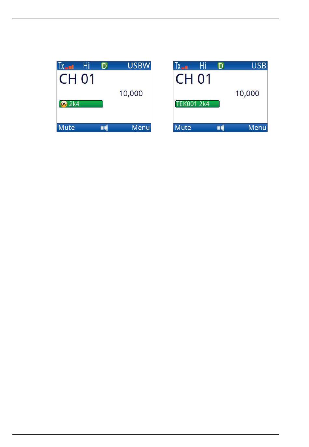Click the green TEK001 2k4 status bar
309x447 pixels.
tap(197, 104)
